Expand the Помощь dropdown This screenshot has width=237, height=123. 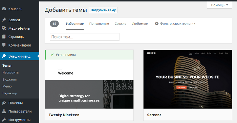pos(219,5)
